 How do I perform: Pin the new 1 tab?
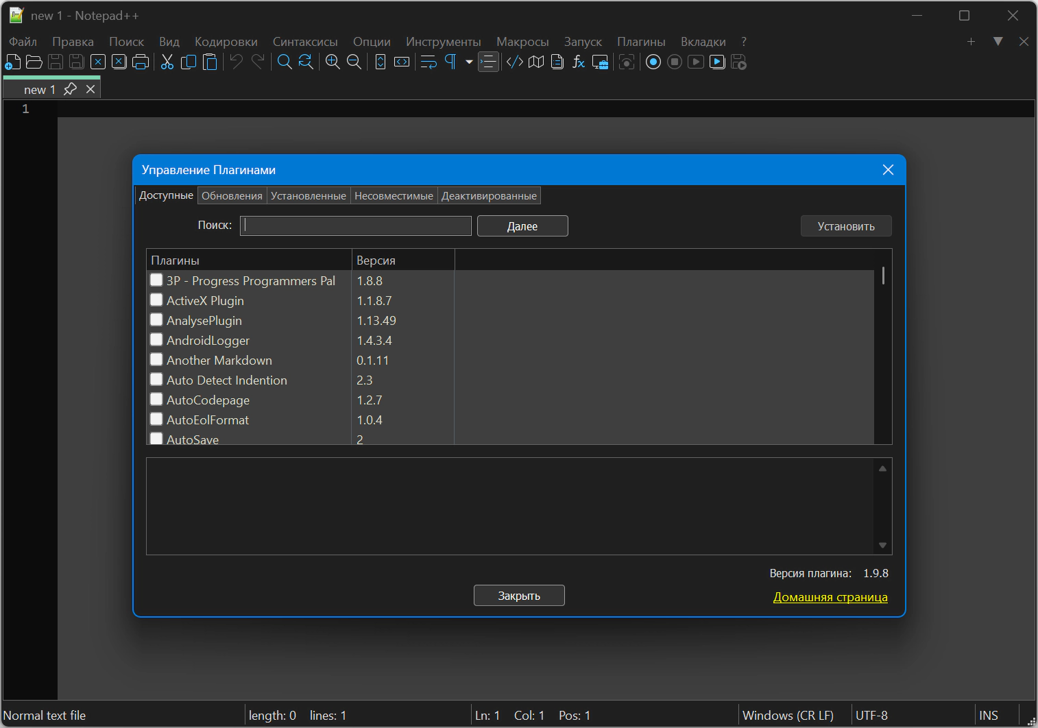point(70,89)
